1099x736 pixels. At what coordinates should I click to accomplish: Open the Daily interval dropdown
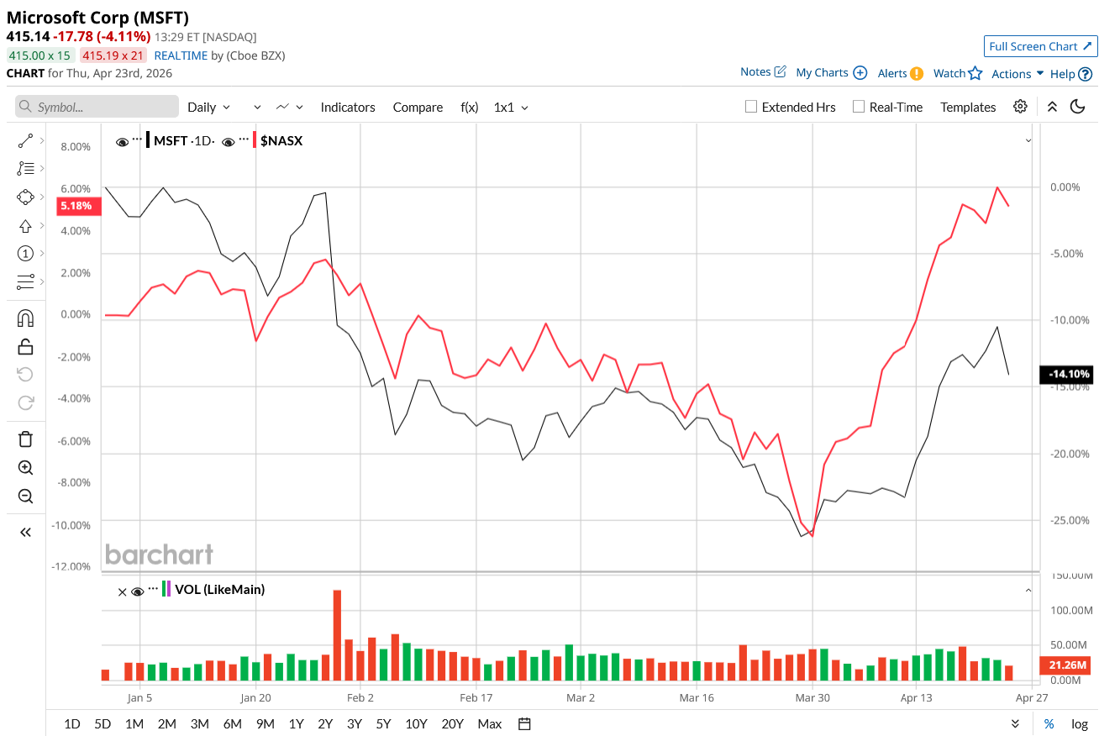[x=208, y=107]
